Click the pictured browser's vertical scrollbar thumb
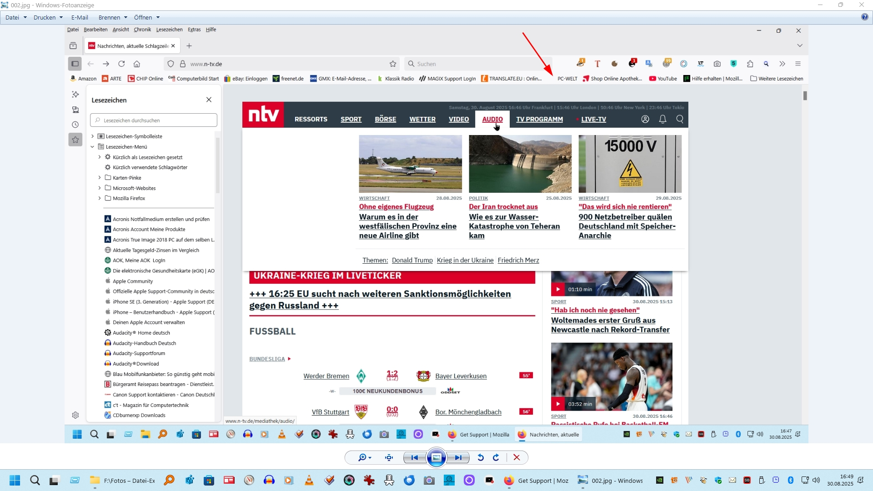The height and width of the screenshot is (491, 873). point(805,95)
